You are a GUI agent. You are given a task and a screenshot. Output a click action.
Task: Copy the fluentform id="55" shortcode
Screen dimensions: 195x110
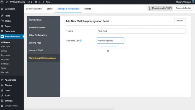(x=160, y=8)
